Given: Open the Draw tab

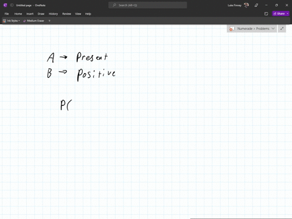Looking at the screenshot, I should click(x=41, y=14).
